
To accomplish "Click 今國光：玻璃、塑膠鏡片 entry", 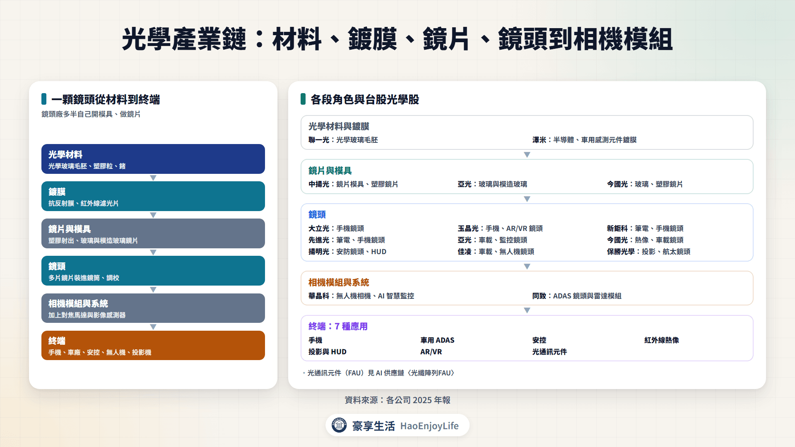I will click(645, 184).
